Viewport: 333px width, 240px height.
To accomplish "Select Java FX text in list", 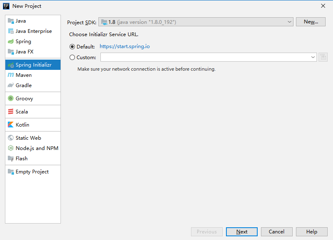I will click(x=24, y=51).
